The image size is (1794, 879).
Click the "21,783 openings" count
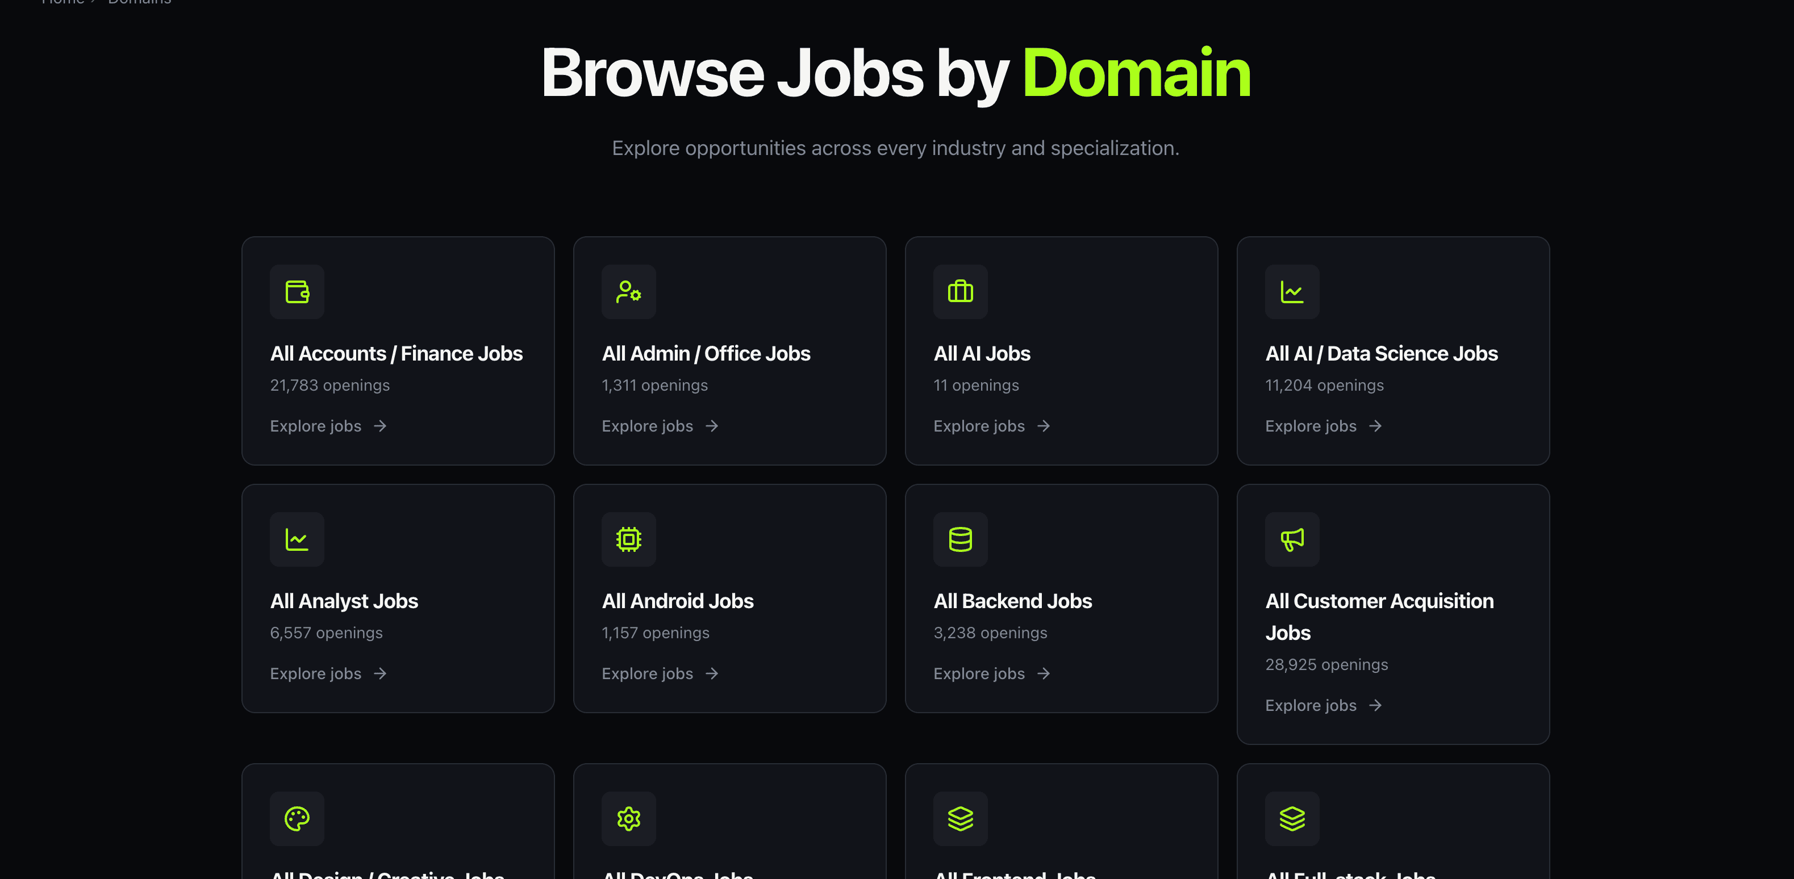coord(330,386)
